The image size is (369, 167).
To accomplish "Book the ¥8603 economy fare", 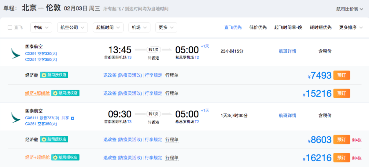I will 342,139.
